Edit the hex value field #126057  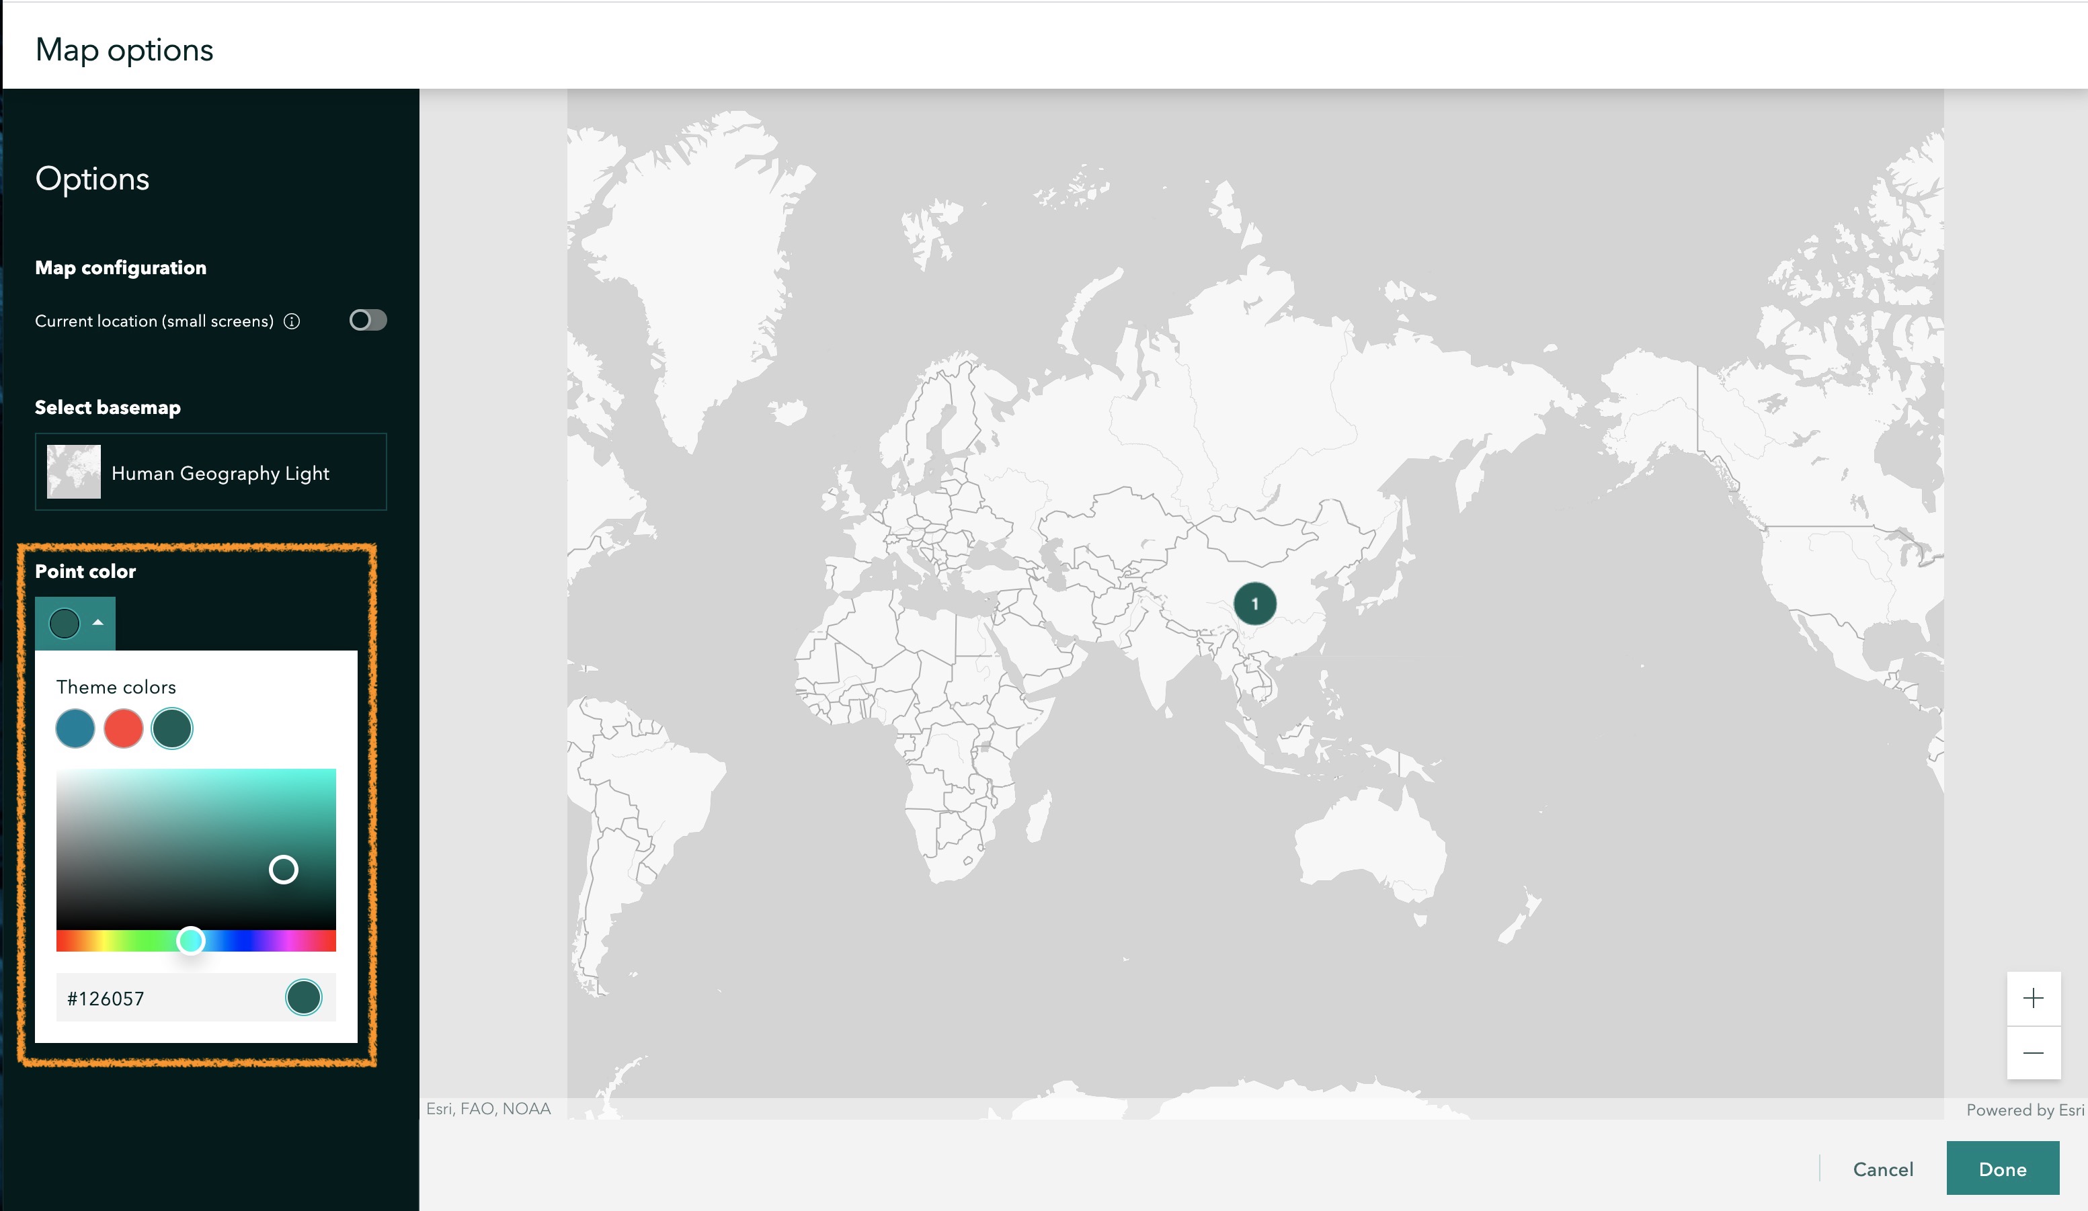[124, 998]
